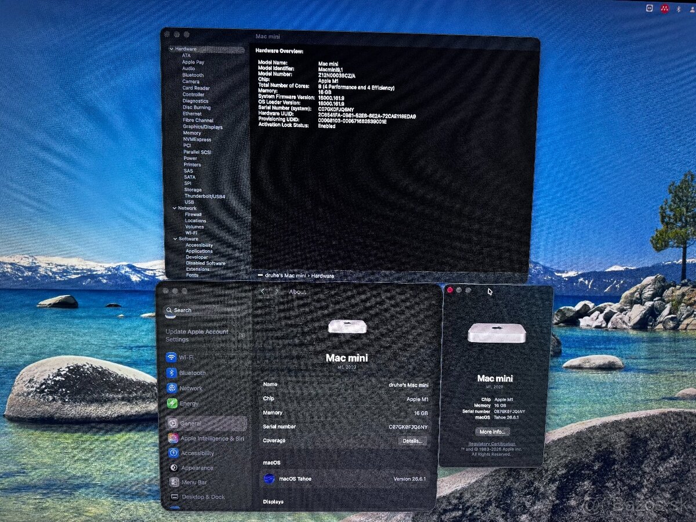The height and width of the screenshot is (522, 696).
Task: Click the macOS Tahoe icon in About
Action: (x=269, y=478)
